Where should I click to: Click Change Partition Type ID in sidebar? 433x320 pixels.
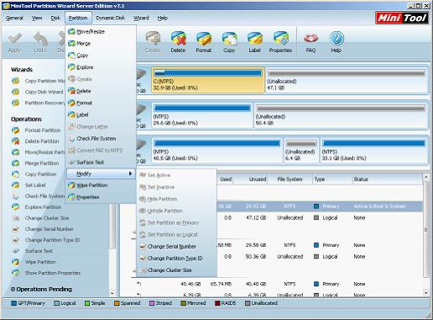pyautogui.click(x=46, y=240)
